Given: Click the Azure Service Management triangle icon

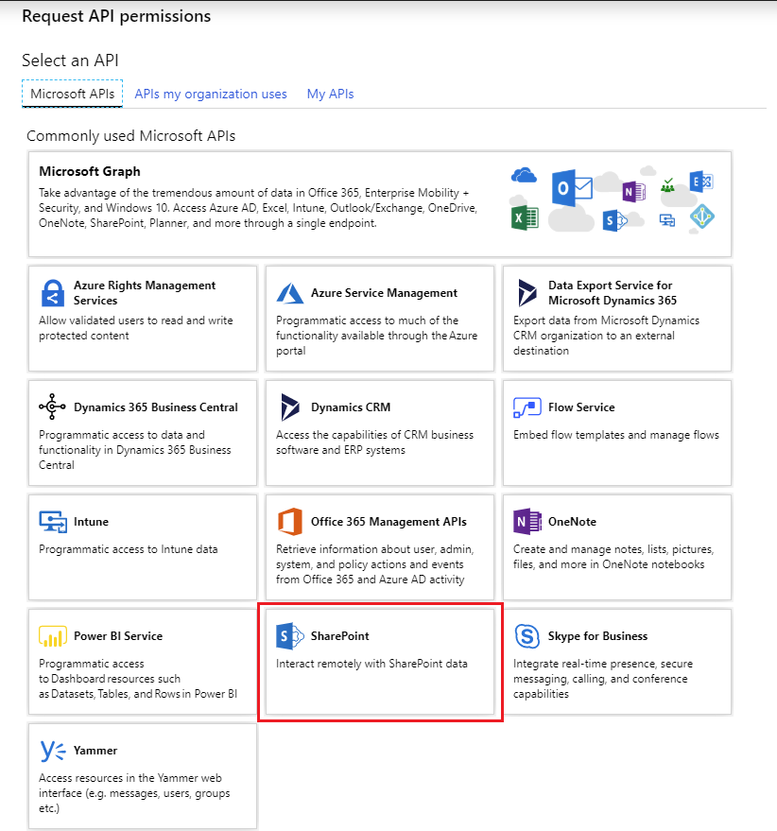Looking at the screenshot, I should (x=290, y=293).
